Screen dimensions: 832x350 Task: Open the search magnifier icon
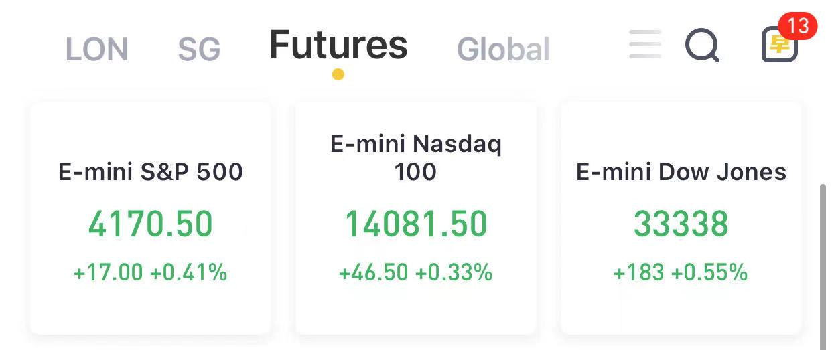point(702,46)
